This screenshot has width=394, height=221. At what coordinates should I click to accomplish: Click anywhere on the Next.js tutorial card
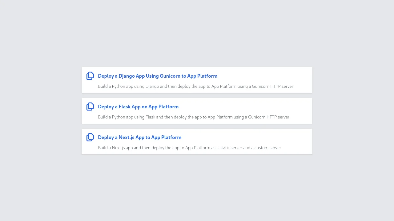[197, 142]
